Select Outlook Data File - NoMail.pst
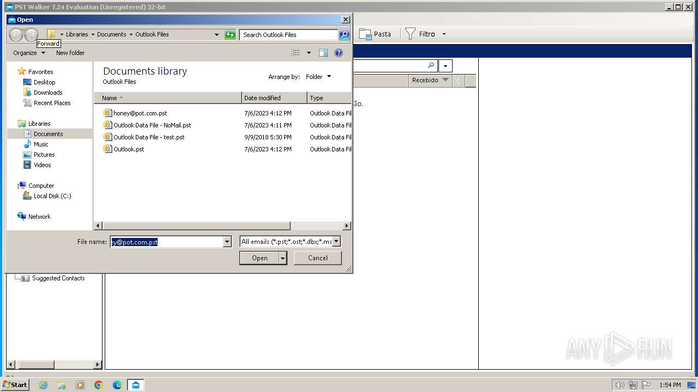 click(147, 125)
